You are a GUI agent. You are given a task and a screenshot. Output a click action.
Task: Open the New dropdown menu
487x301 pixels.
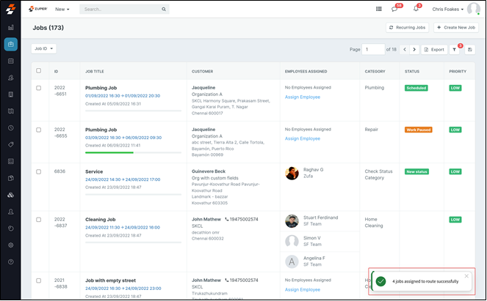(x=62, y=10)
